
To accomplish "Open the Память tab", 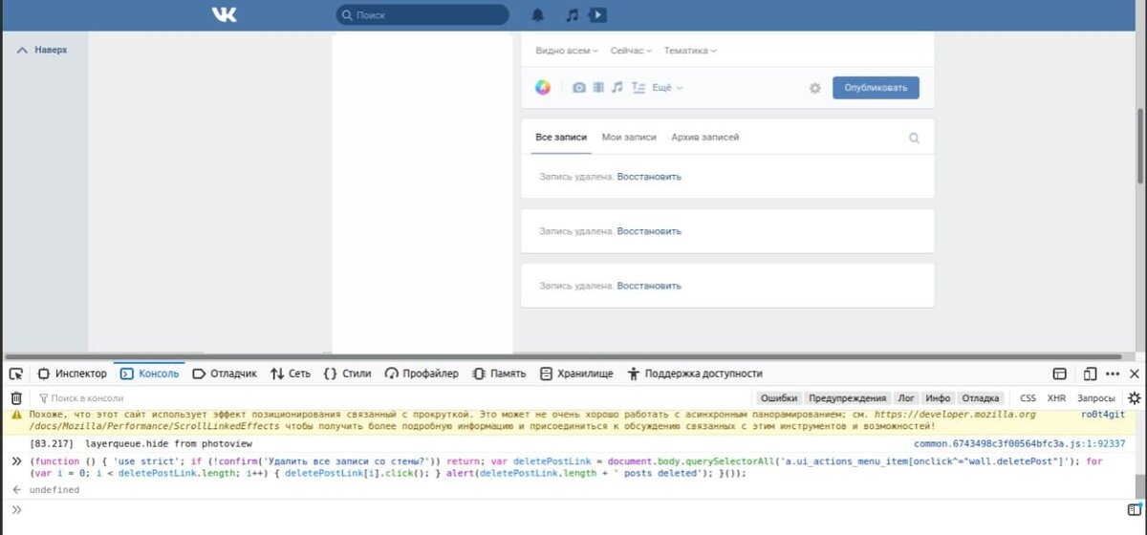I will coord(499,374).
